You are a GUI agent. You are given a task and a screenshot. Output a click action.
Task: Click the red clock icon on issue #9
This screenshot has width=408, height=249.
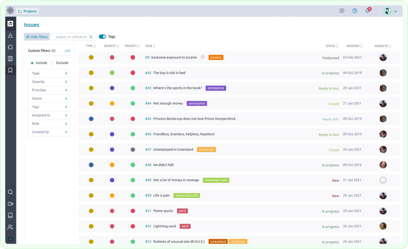click(x=202, y=57)
